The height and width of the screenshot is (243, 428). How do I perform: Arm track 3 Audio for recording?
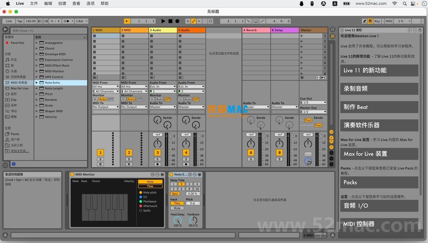(157, 164)
